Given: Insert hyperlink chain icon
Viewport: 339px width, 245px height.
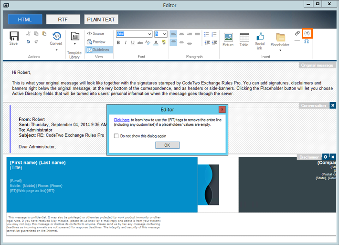Looking at the screenshot, I should 297,33.
